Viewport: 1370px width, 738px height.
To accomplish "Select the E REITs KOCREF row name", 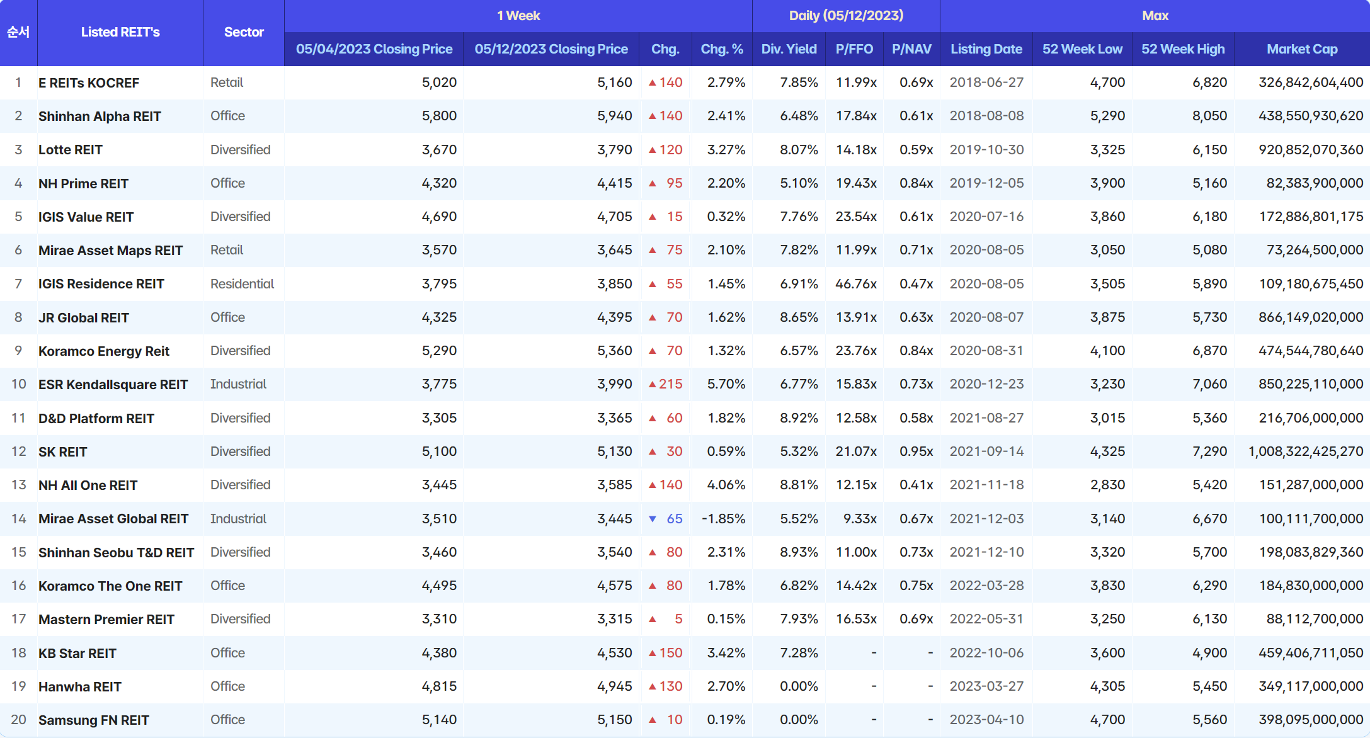I will (89, 83).
